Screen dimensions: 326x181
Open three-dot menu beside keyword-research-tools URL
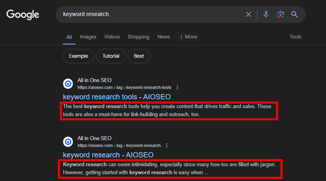(177, 88)
